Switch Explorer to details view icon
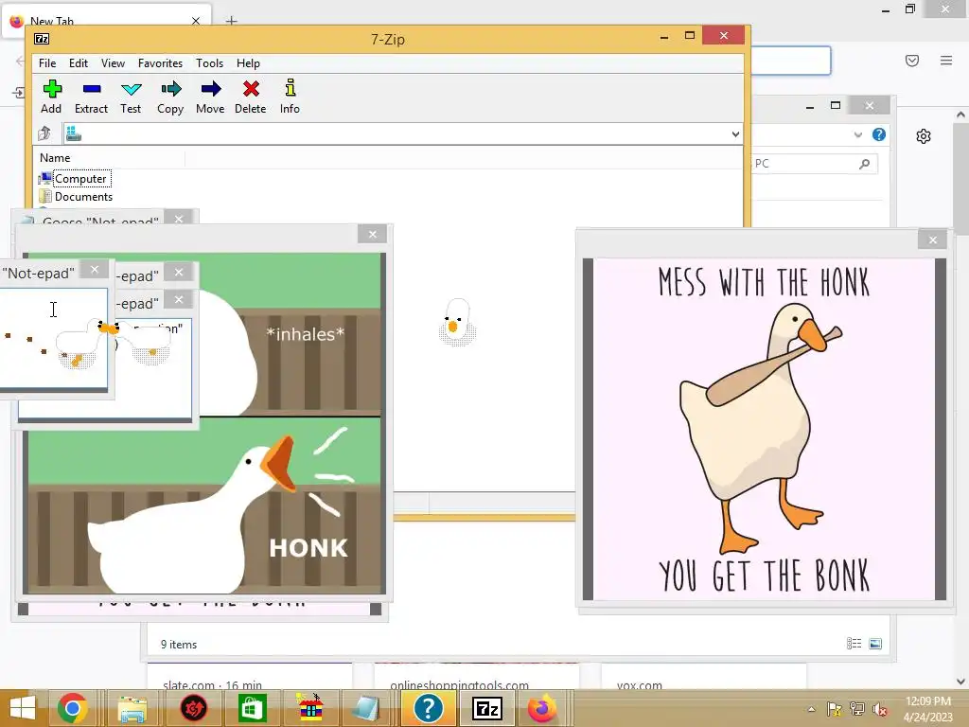This screenshot has height=727, width=969. tap(854, 644)
